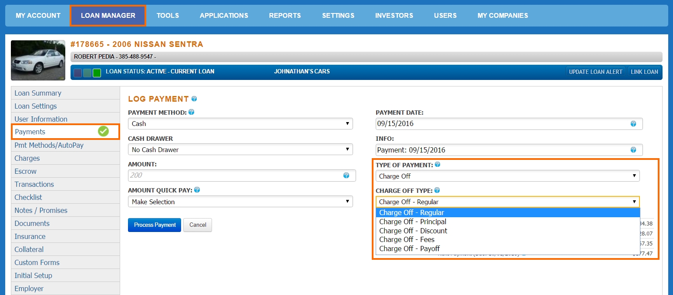
Task: Open the Reports menu item
Action: 285,15
